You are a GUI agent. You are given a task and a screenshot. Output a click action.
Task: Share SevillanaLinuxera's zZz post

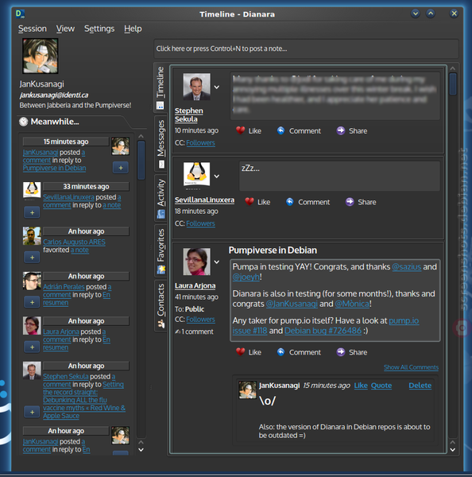point(361,202)
